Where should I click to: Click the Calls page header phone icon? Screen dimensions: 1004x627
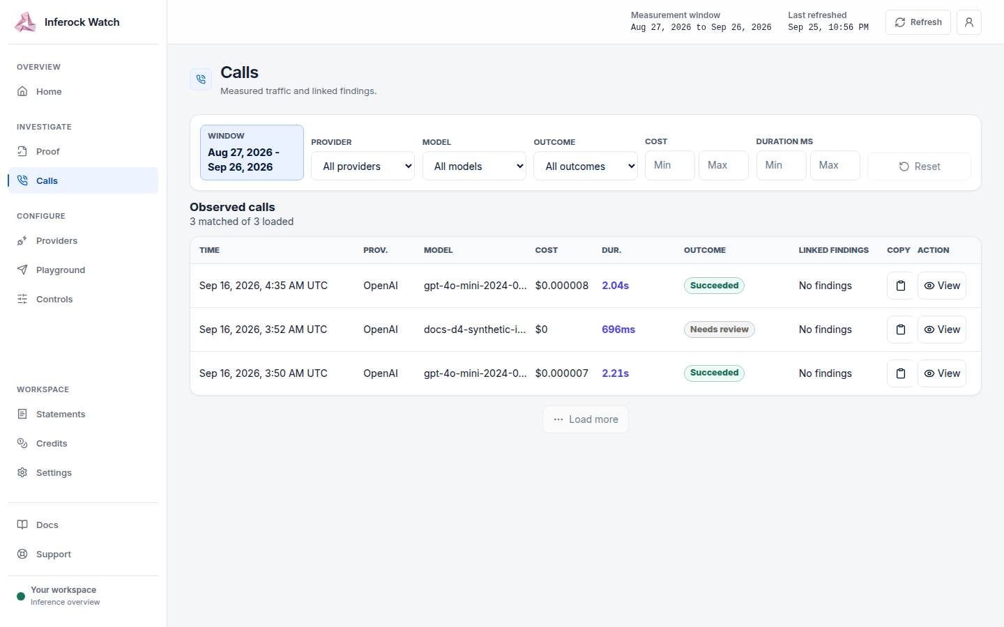point(201,79)
